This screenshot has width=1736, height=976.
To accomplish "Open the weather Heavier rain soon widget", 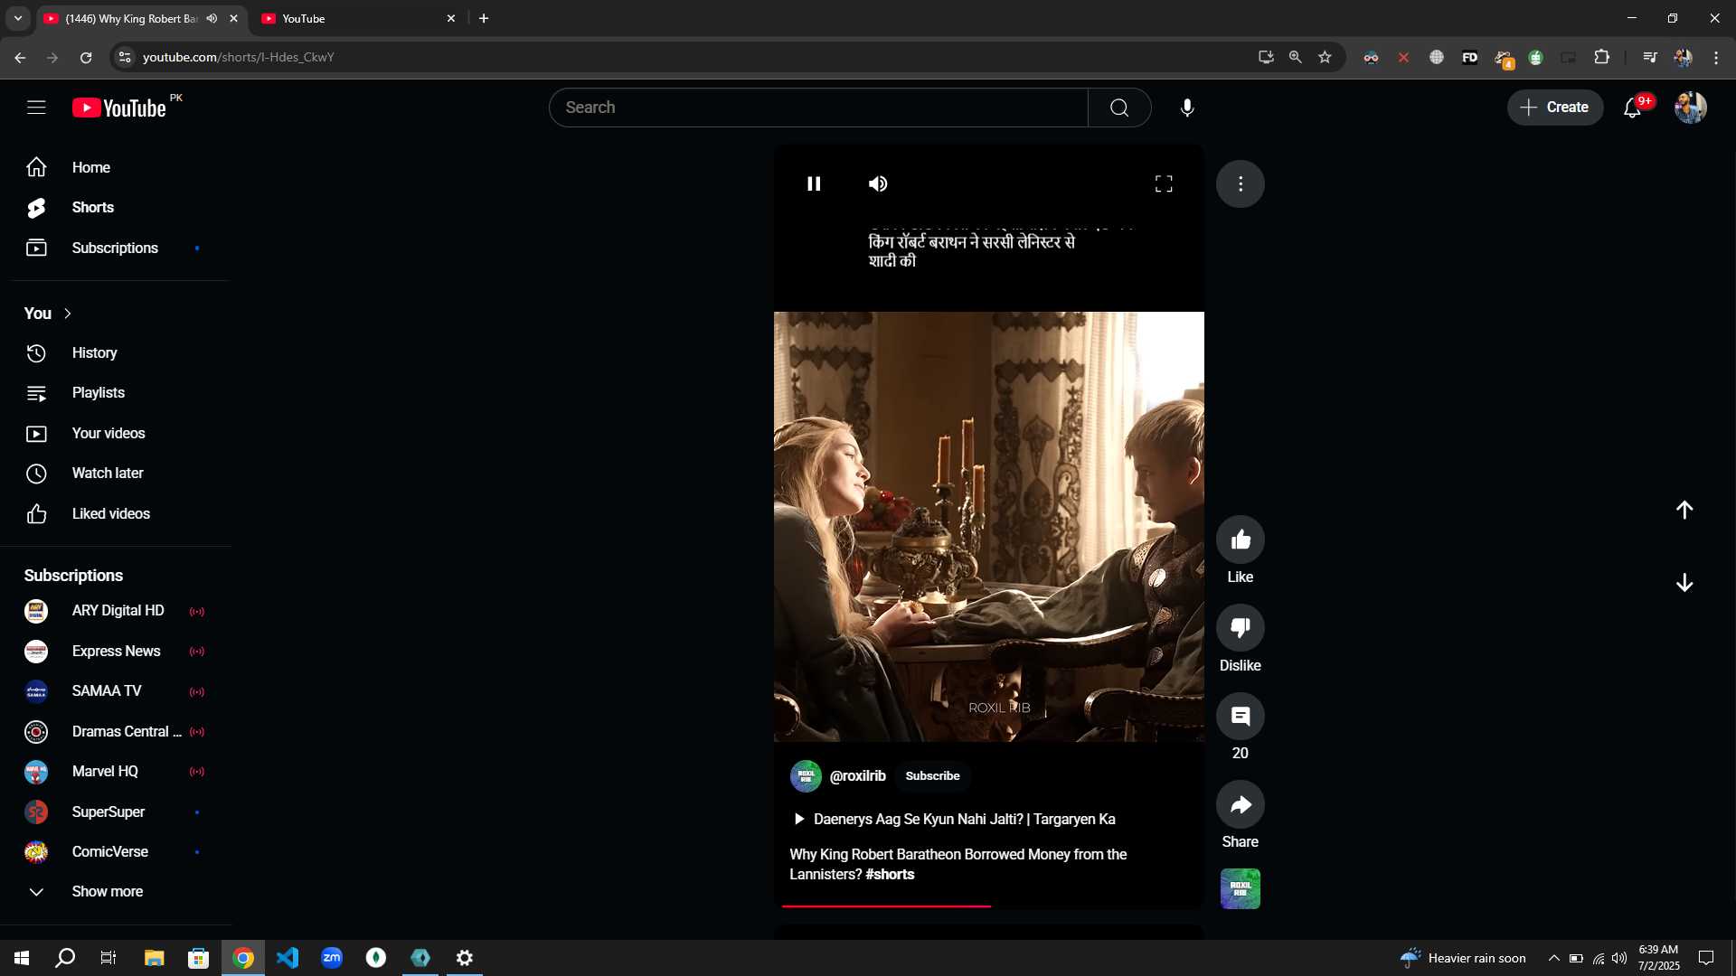I will point(1463,958).
